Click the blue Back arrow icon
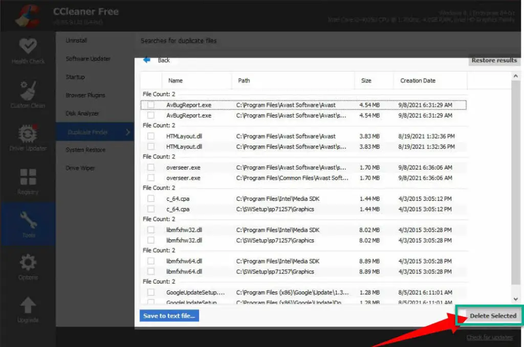This screenshot has height=347, width=524. (147, 60)
